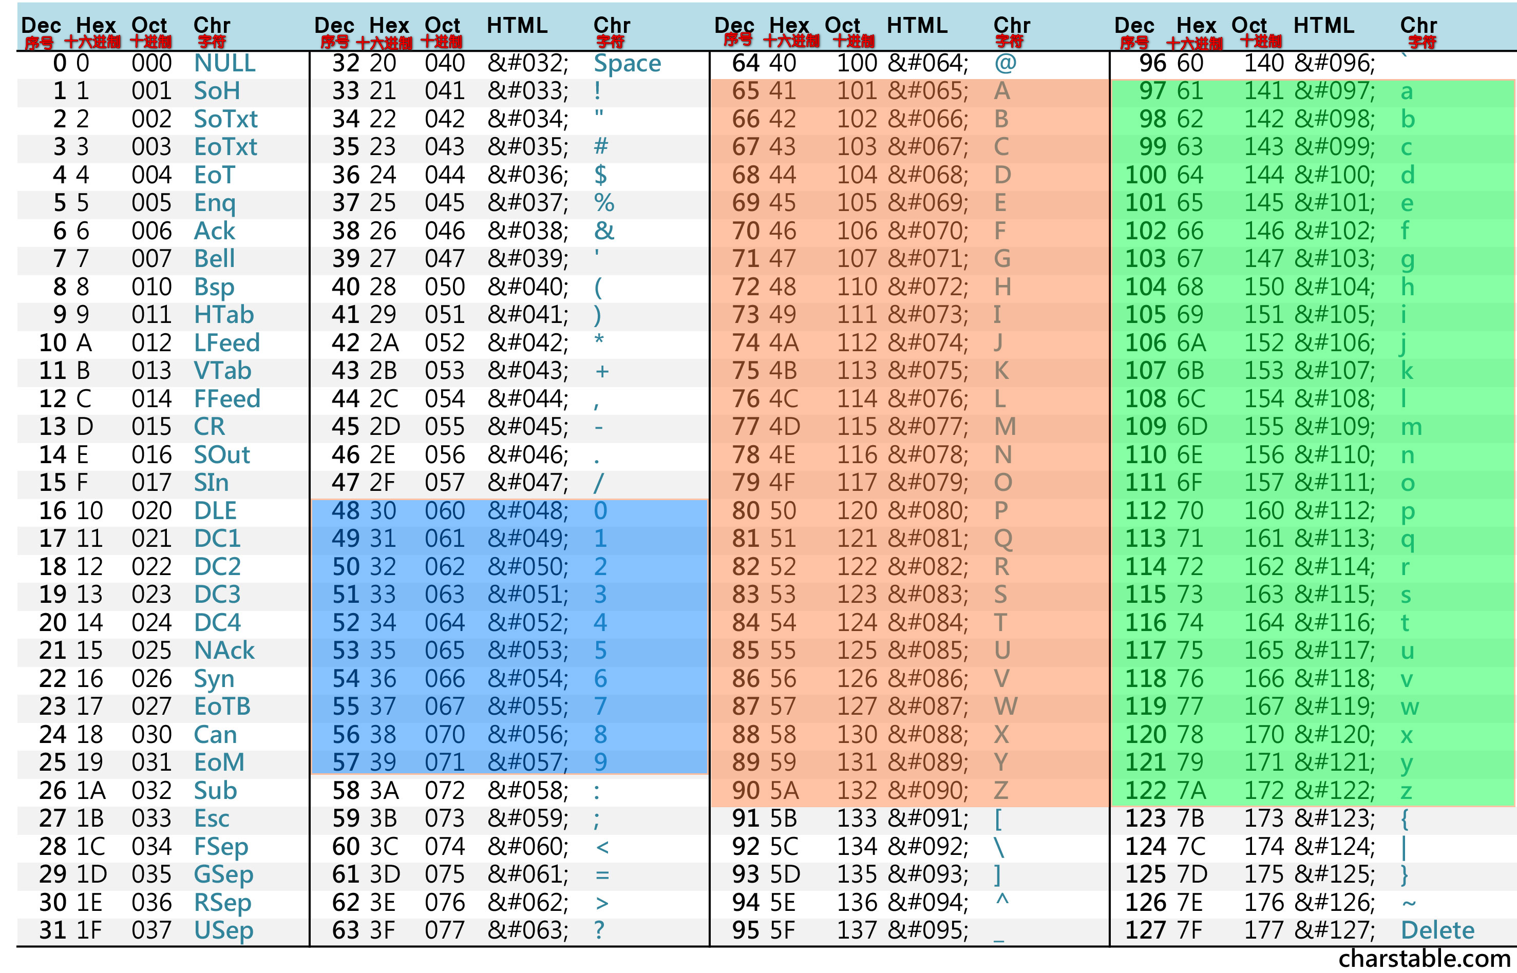Click the HTML column header in second block
The image size is (1517, 973).
pos(517,25)
